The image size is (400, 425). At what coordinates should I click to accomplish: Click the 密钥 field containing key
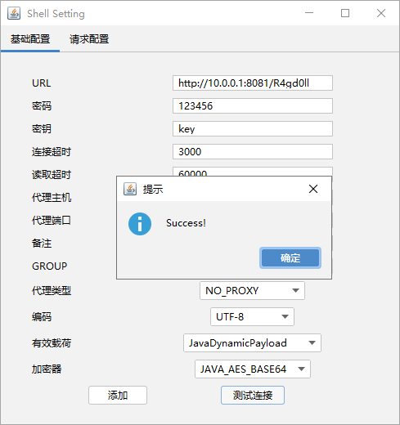(x=253, y=129)
